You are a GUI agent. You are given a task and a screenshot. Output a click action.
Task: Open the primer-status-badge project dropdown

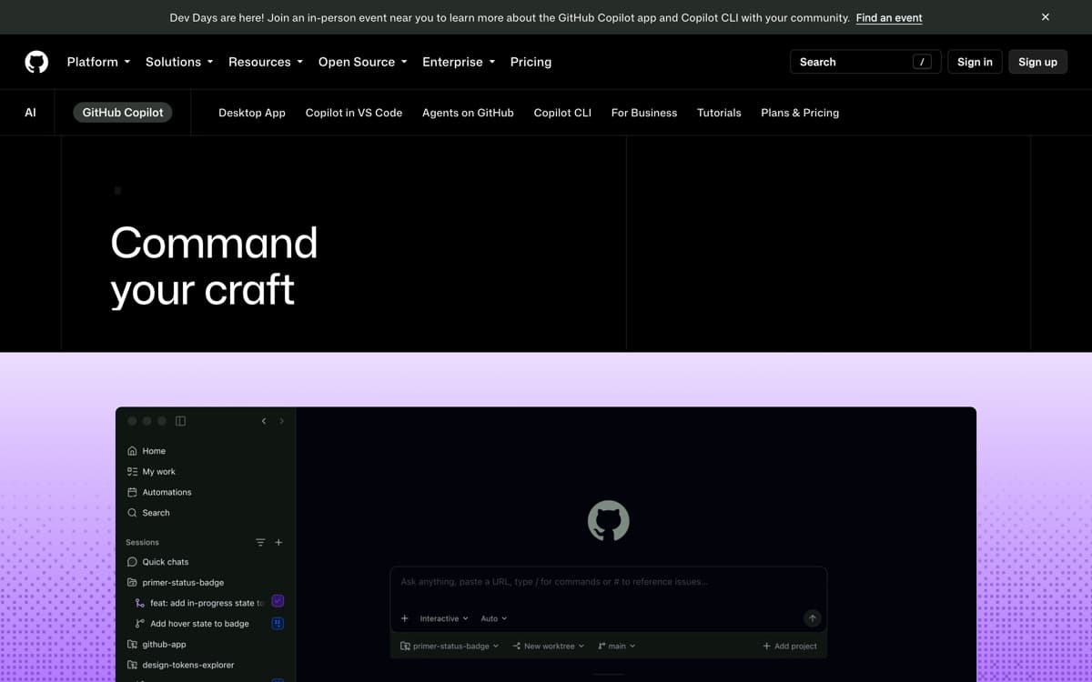pos(450,647)
